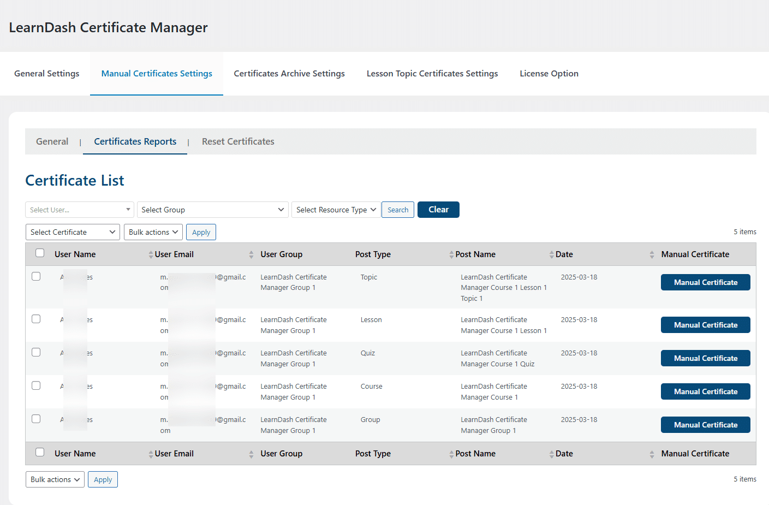Click the LearnDash Certificate Manager title

click(x=108, y=27)
